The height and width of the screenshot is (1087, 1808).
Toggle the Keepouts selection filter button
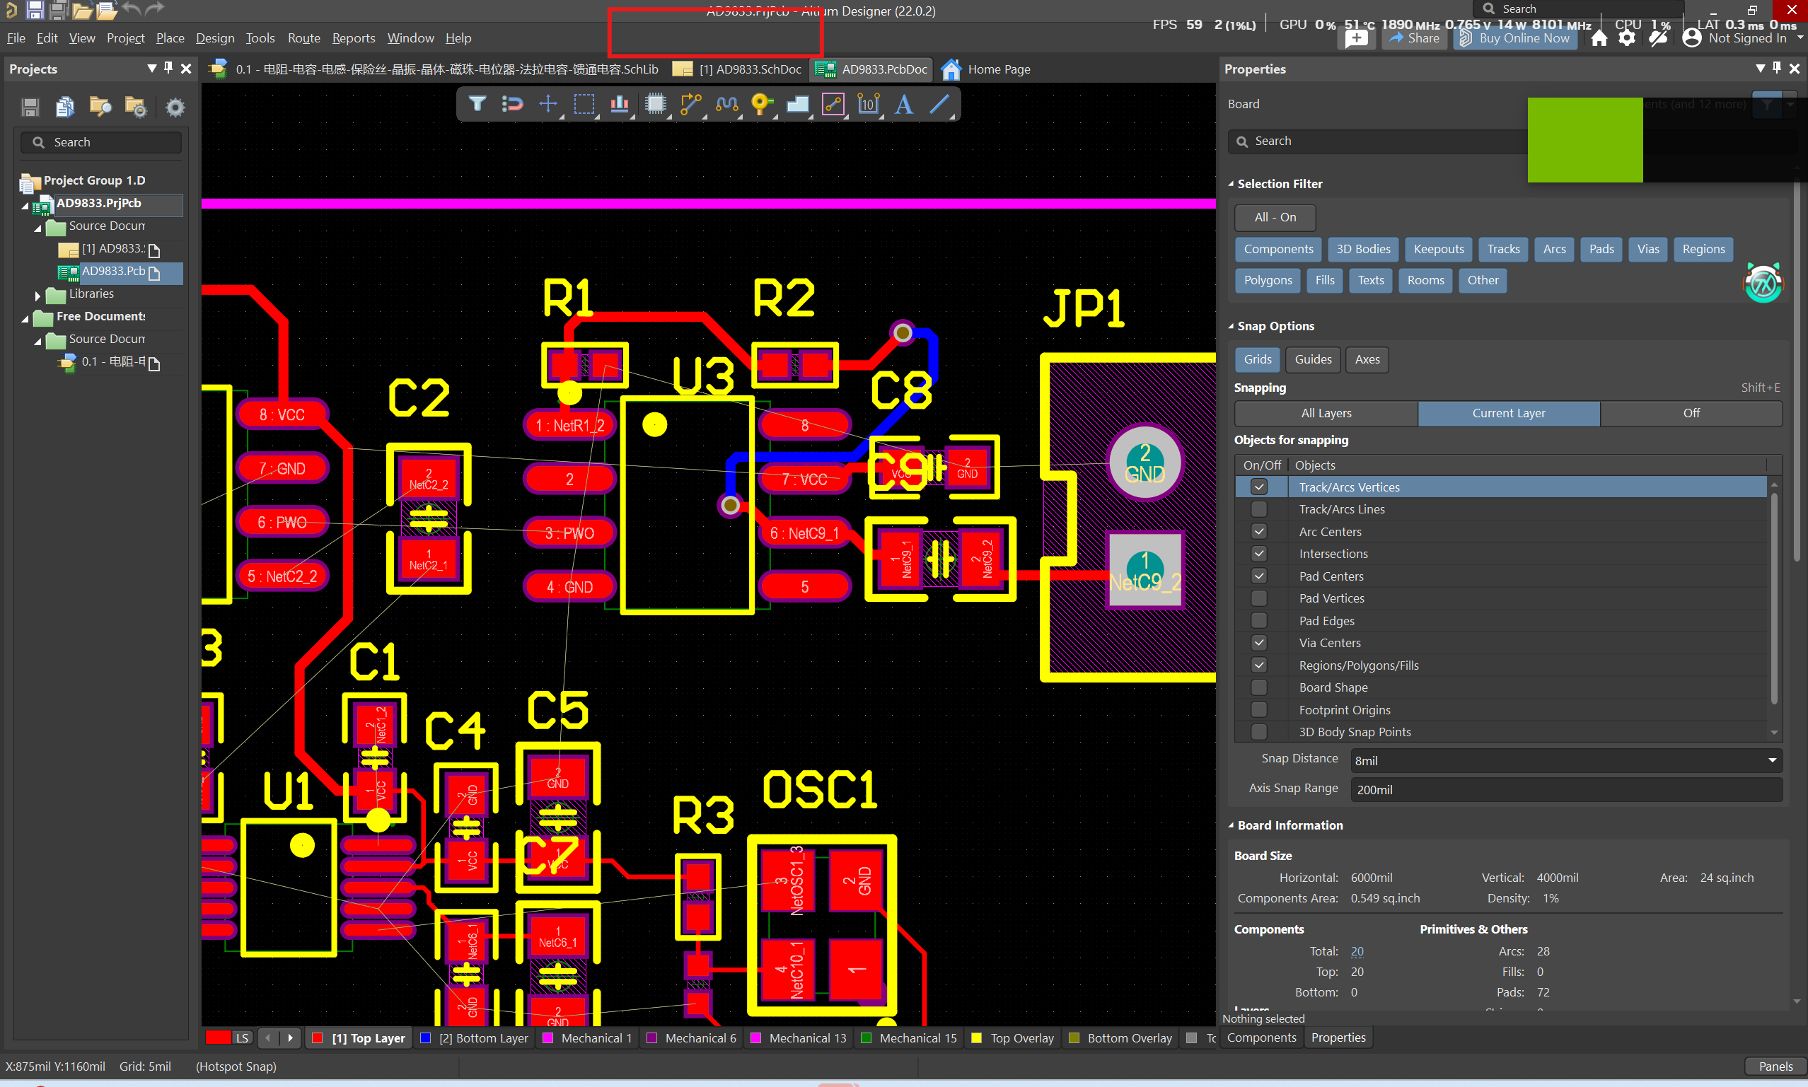(1438, 249)
